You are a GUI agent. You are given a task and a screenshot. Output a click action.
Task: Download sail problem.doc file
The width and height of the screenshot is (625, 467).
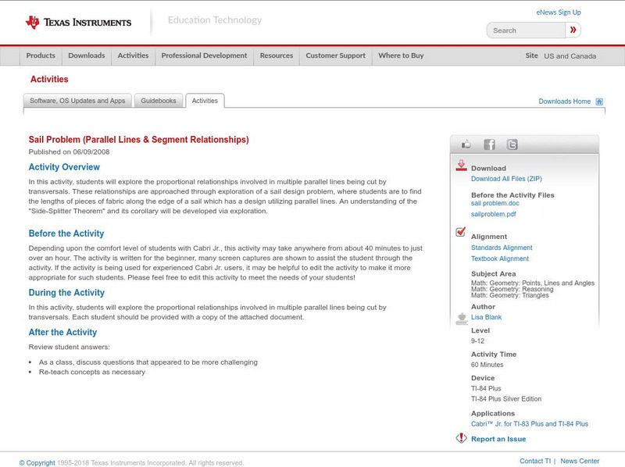[495, 203]
